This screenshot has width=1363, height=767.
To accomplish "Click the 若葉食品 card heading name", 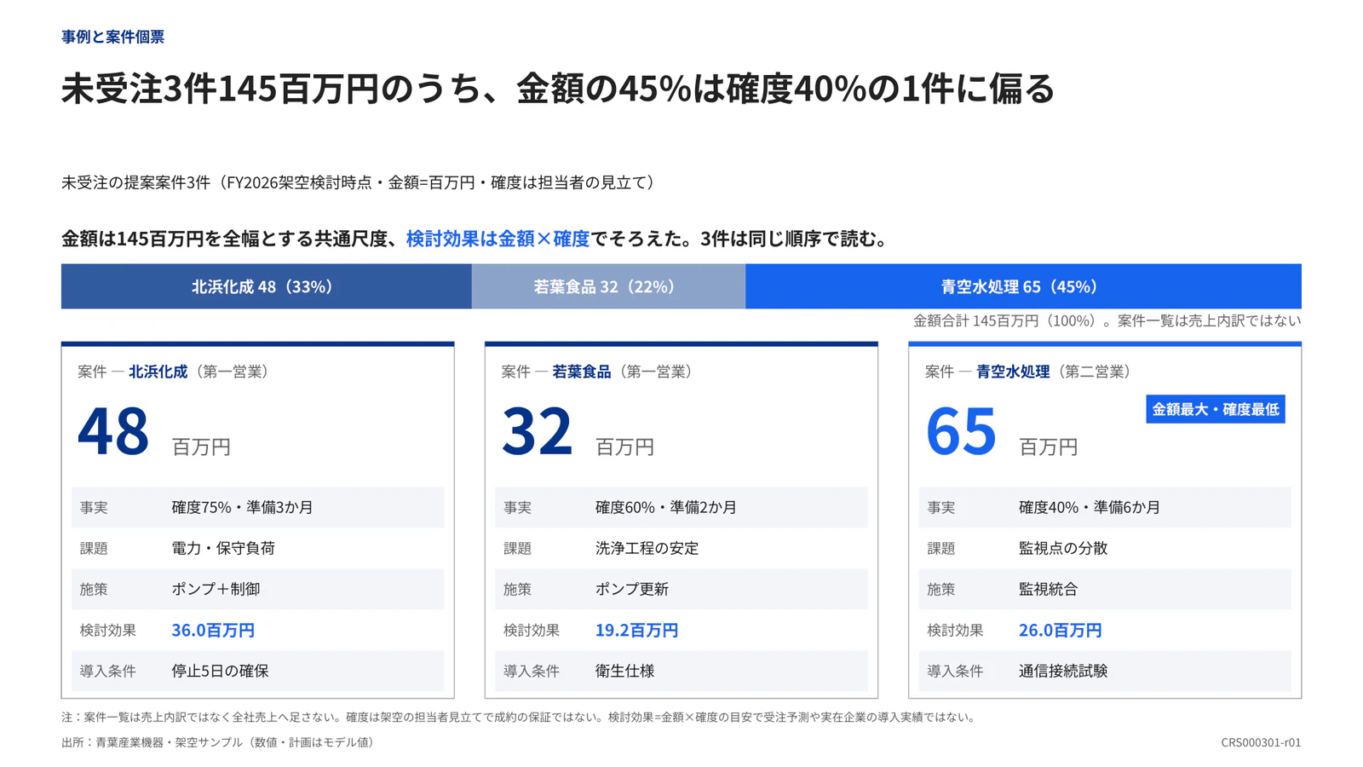I will pos(582,372).
